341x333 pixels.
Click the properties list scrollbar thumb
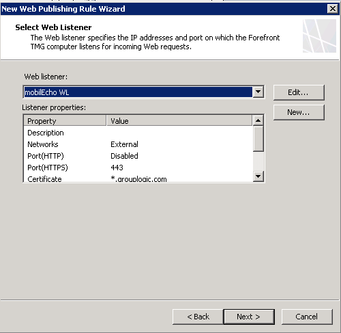pos(258,139)
